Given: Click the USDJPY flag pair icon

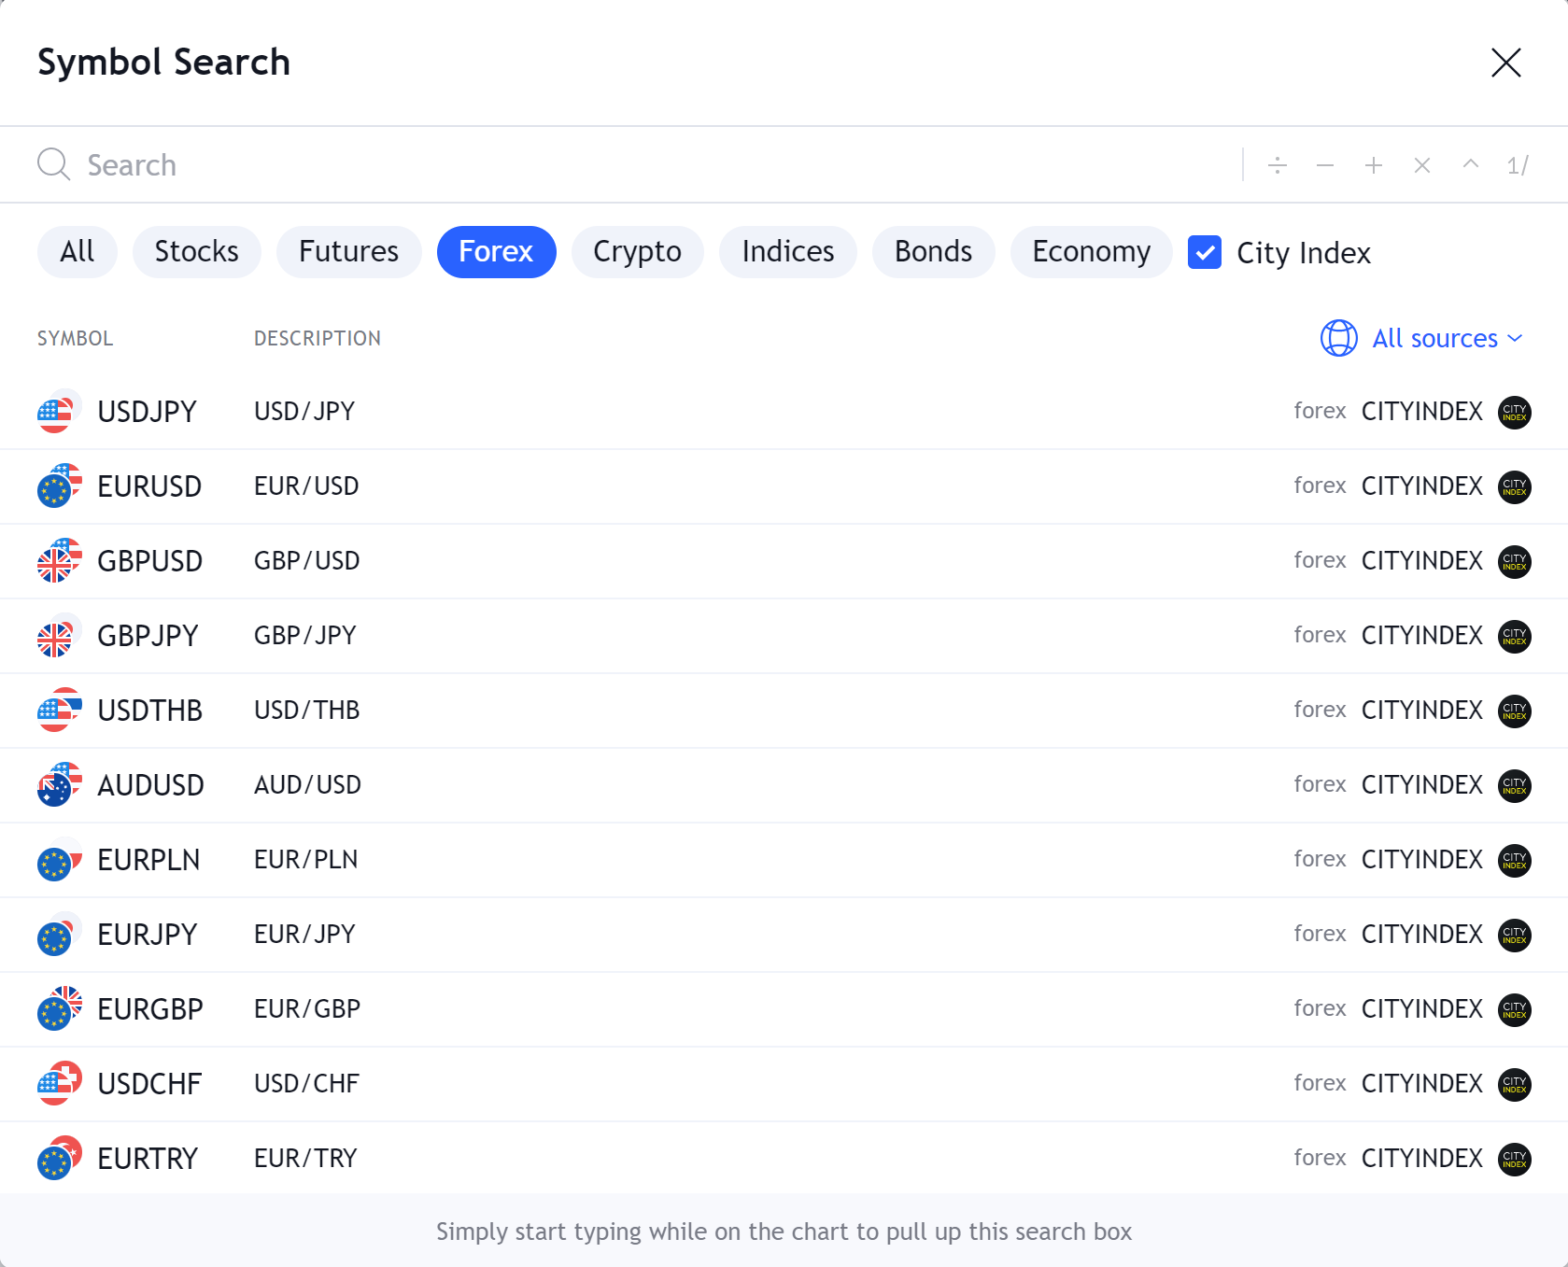Looking at the screenshot, I should click(x=59, y=411).
